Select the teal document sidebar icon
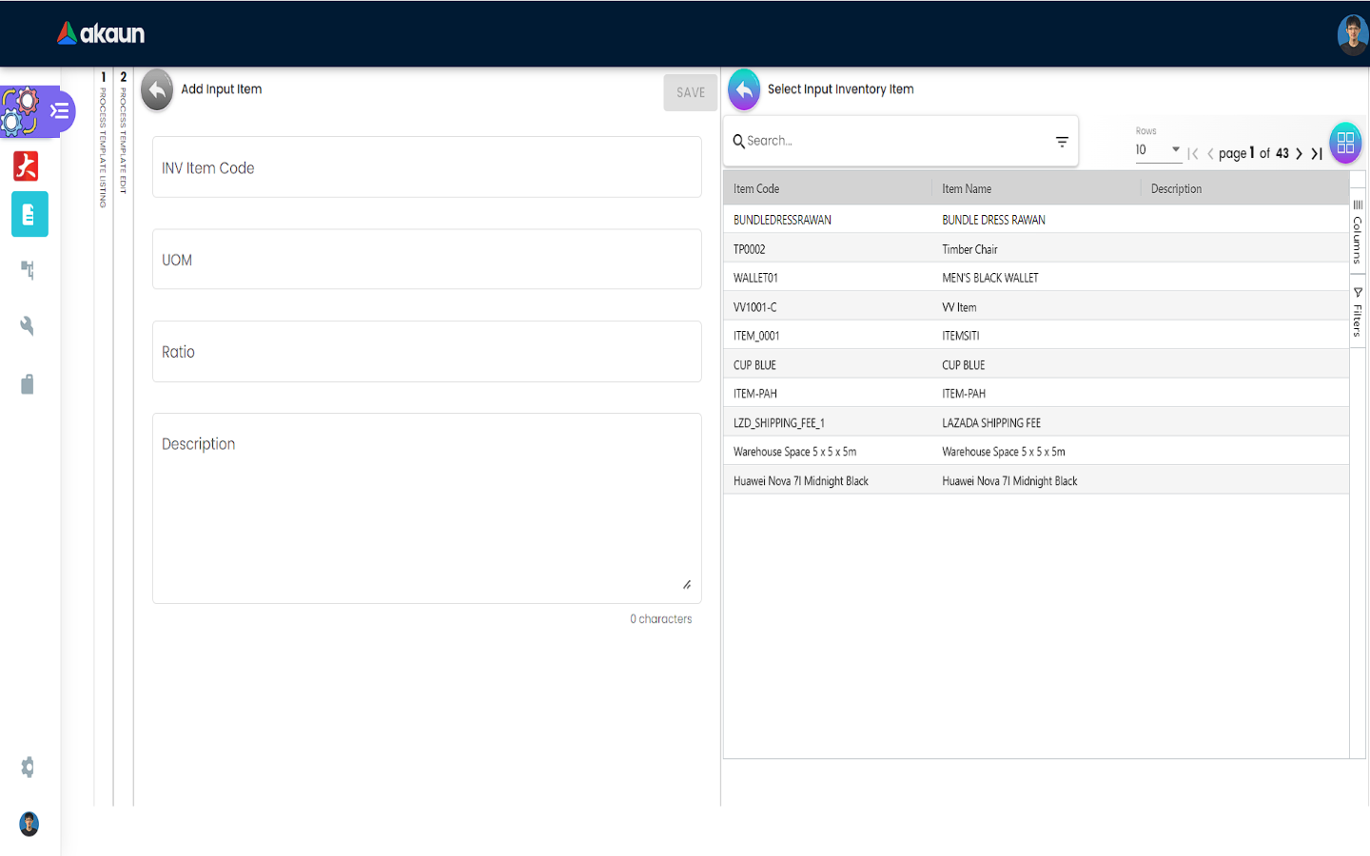This screenshot has height=856, width=1370. click(29, 214)
